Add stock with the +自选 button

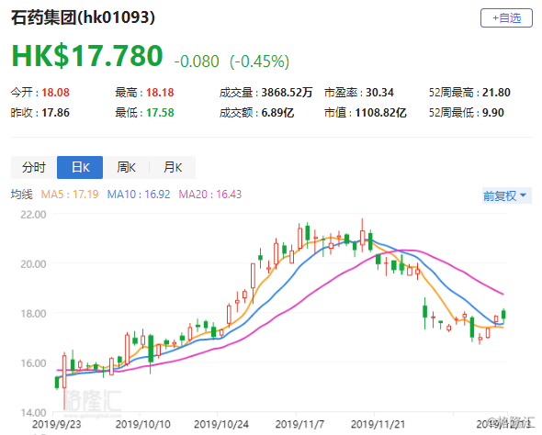coord(506,18)
